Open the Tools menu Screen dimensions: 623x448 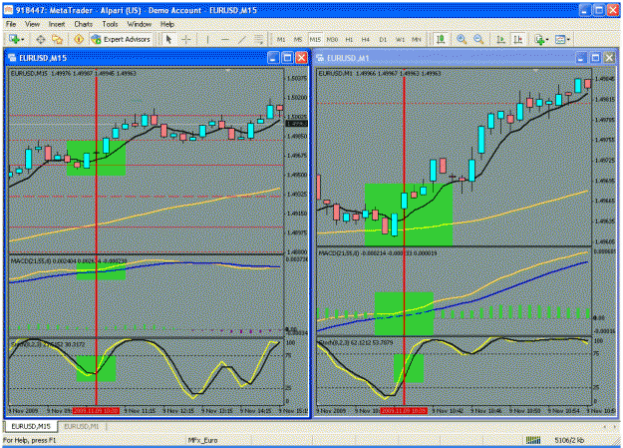(110, 24)
